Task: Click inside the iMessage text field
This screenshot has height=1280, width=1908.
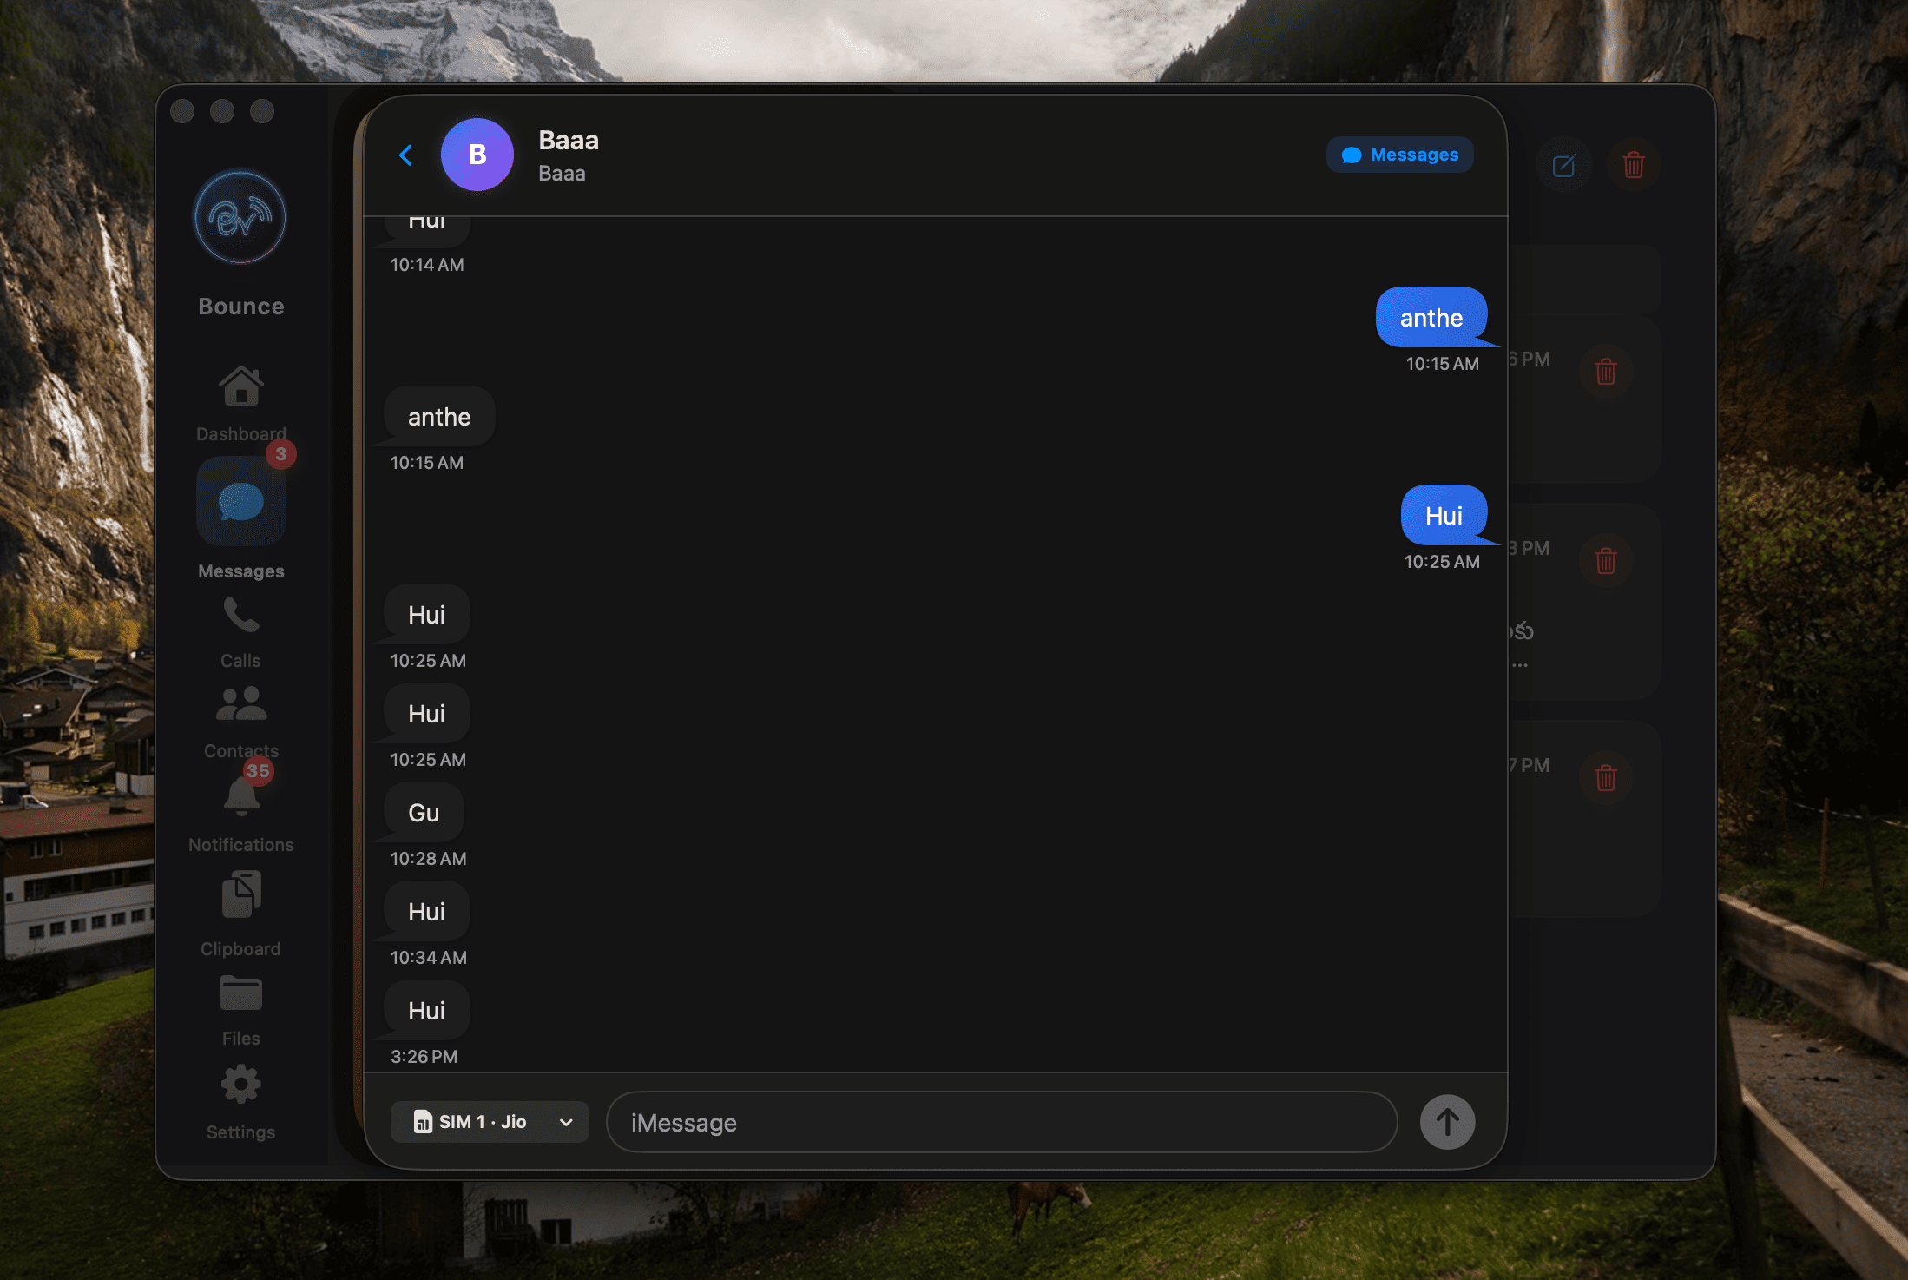Action: click(x=998, y=1122)
